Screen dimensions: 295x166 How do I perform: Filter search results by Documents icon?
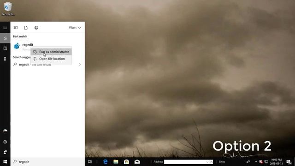26,28
